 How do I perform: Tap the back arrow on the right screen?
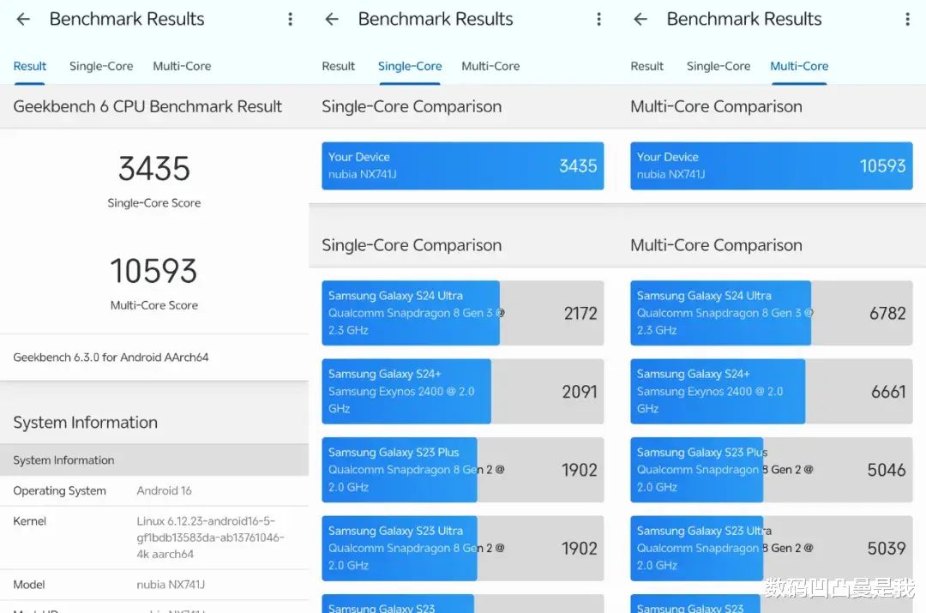(x=640, y=20)
